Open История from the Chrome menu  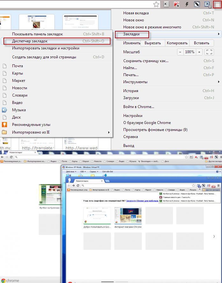pyautogui.click(x=171, y=91)
